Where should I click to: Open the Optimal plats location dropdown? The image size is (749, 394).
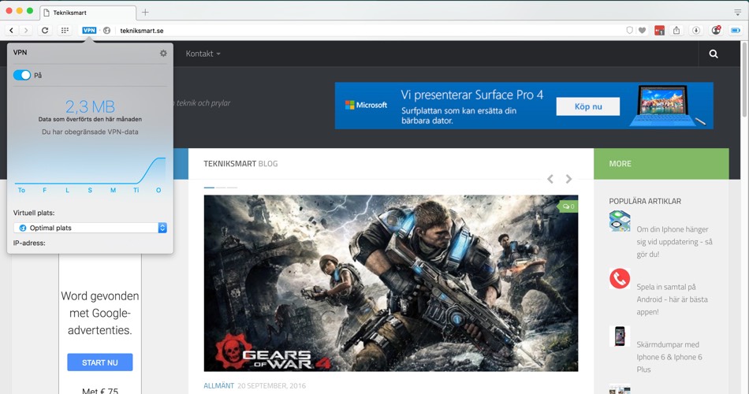(x=90, y=228)
